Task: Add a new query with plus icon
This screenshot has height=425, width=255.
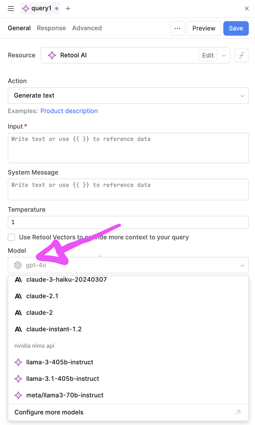Action: click(x=68, y=9)
